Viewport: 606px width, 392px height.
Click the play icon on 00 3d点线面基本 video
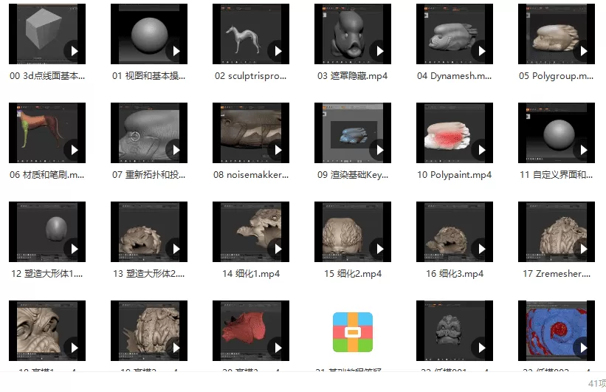[73, 51]
